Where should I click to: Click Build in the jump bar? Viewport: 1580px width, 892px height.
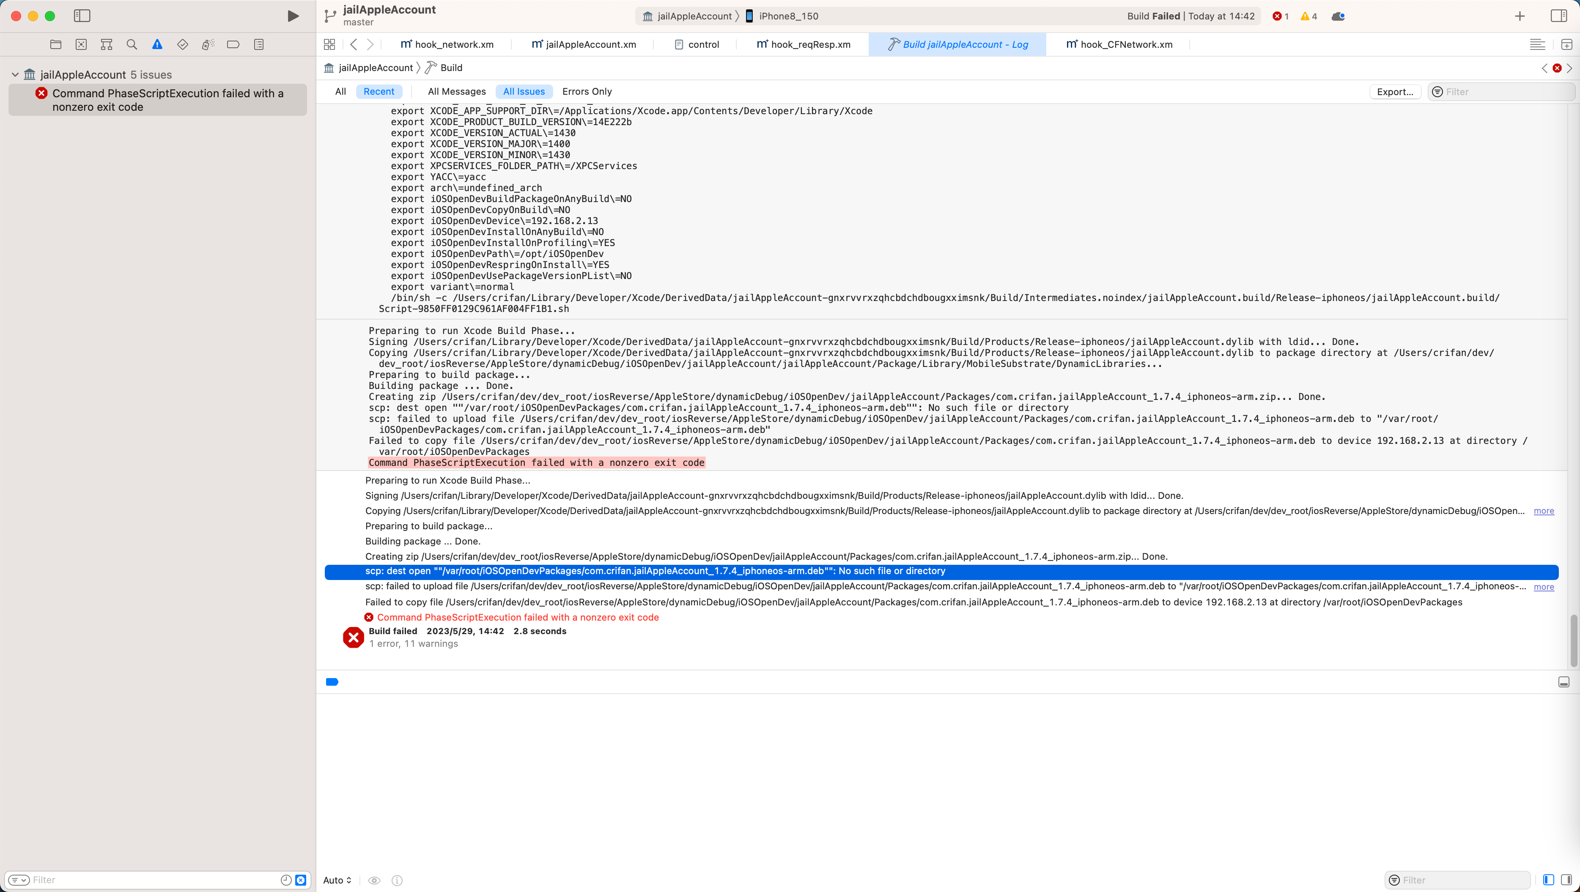pyautogui.click(x=444, y=68)
